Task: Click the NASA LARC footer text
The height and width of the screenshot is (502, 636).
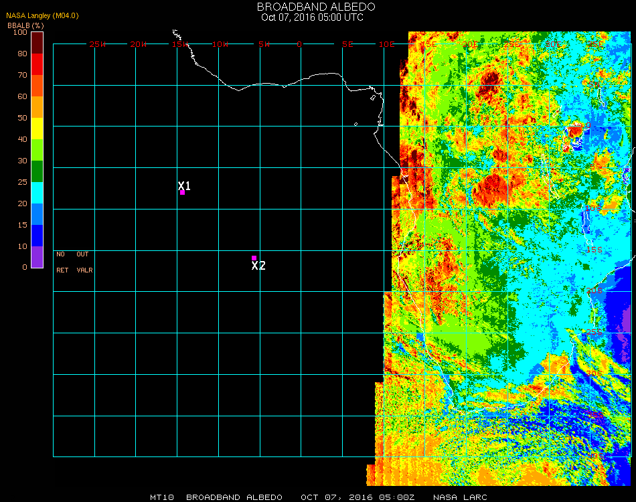Action: 460,497
